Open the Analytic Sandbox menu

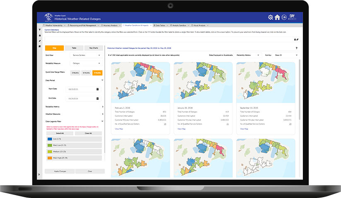179,25
